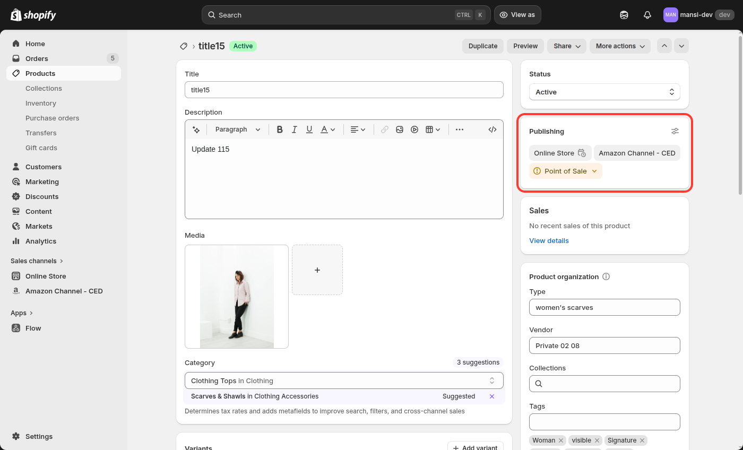
Task: Open the Customers section
Action: point(64,167)
